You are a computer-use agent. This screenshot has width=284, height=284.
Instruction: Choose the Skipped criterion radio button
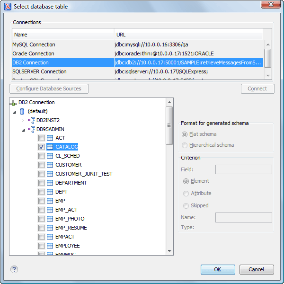click(186, 206)
